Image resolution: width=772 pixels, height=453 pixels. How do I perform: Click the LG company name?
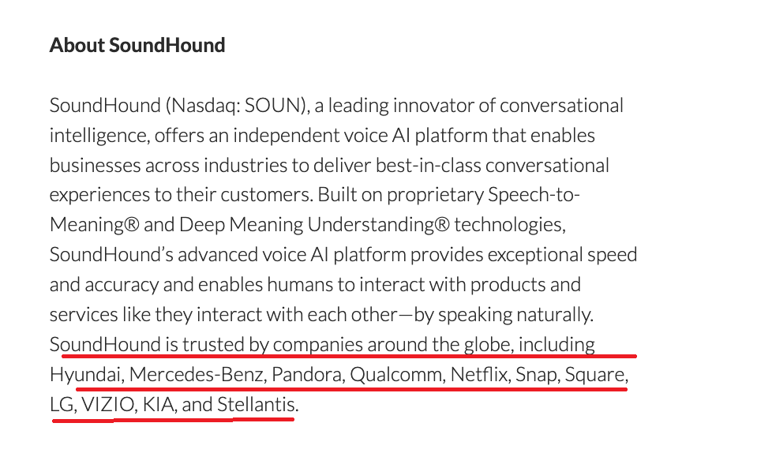[x=61, y=405]
